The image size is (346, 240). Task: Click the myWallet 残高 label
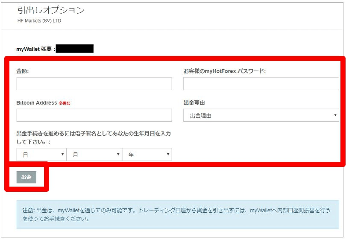point(35,49)
